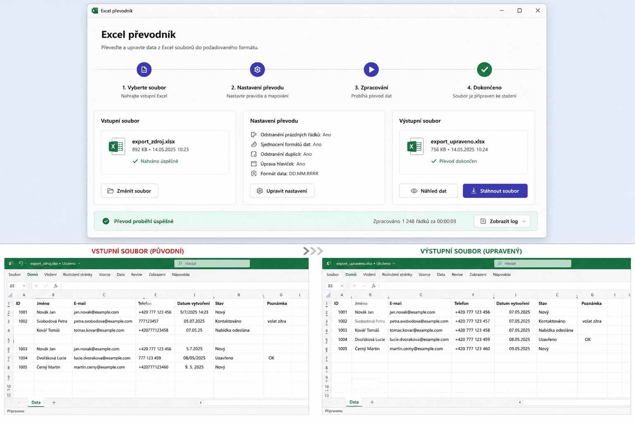
Task: Click the Excel app icon in title bar
Action: point(95,11)
